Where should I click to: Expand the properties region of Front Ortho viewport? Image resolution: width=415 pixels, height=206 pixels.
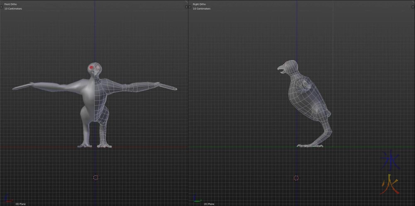(186, 7)
